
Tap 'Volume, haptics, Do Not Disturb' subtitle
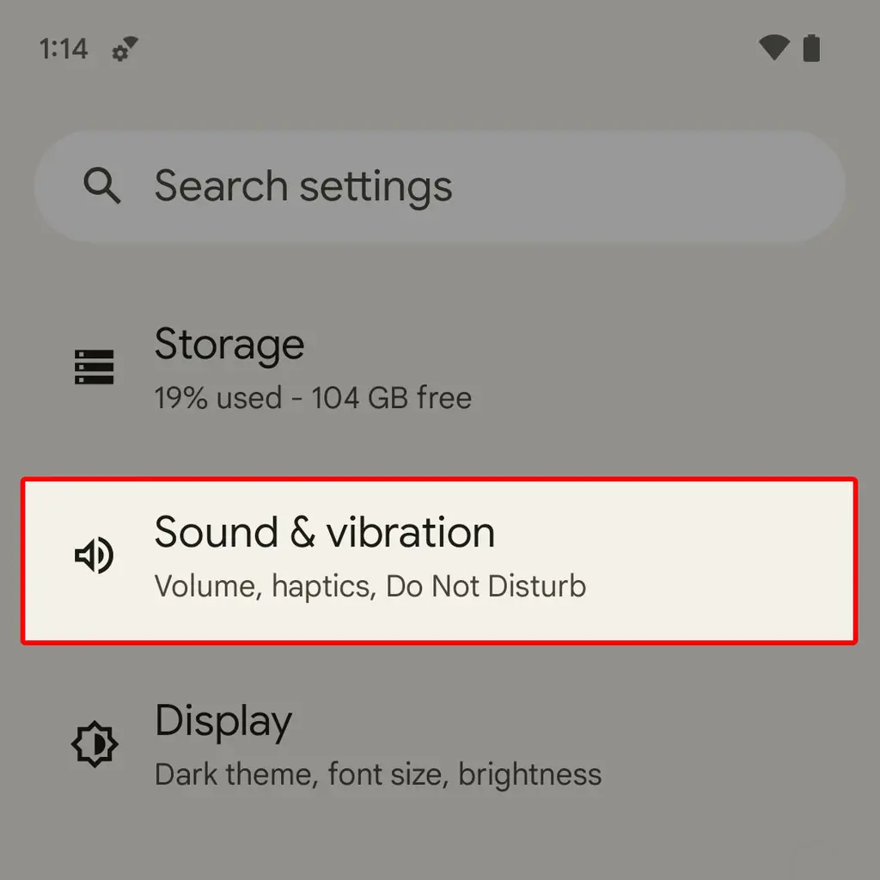[370, 586]
